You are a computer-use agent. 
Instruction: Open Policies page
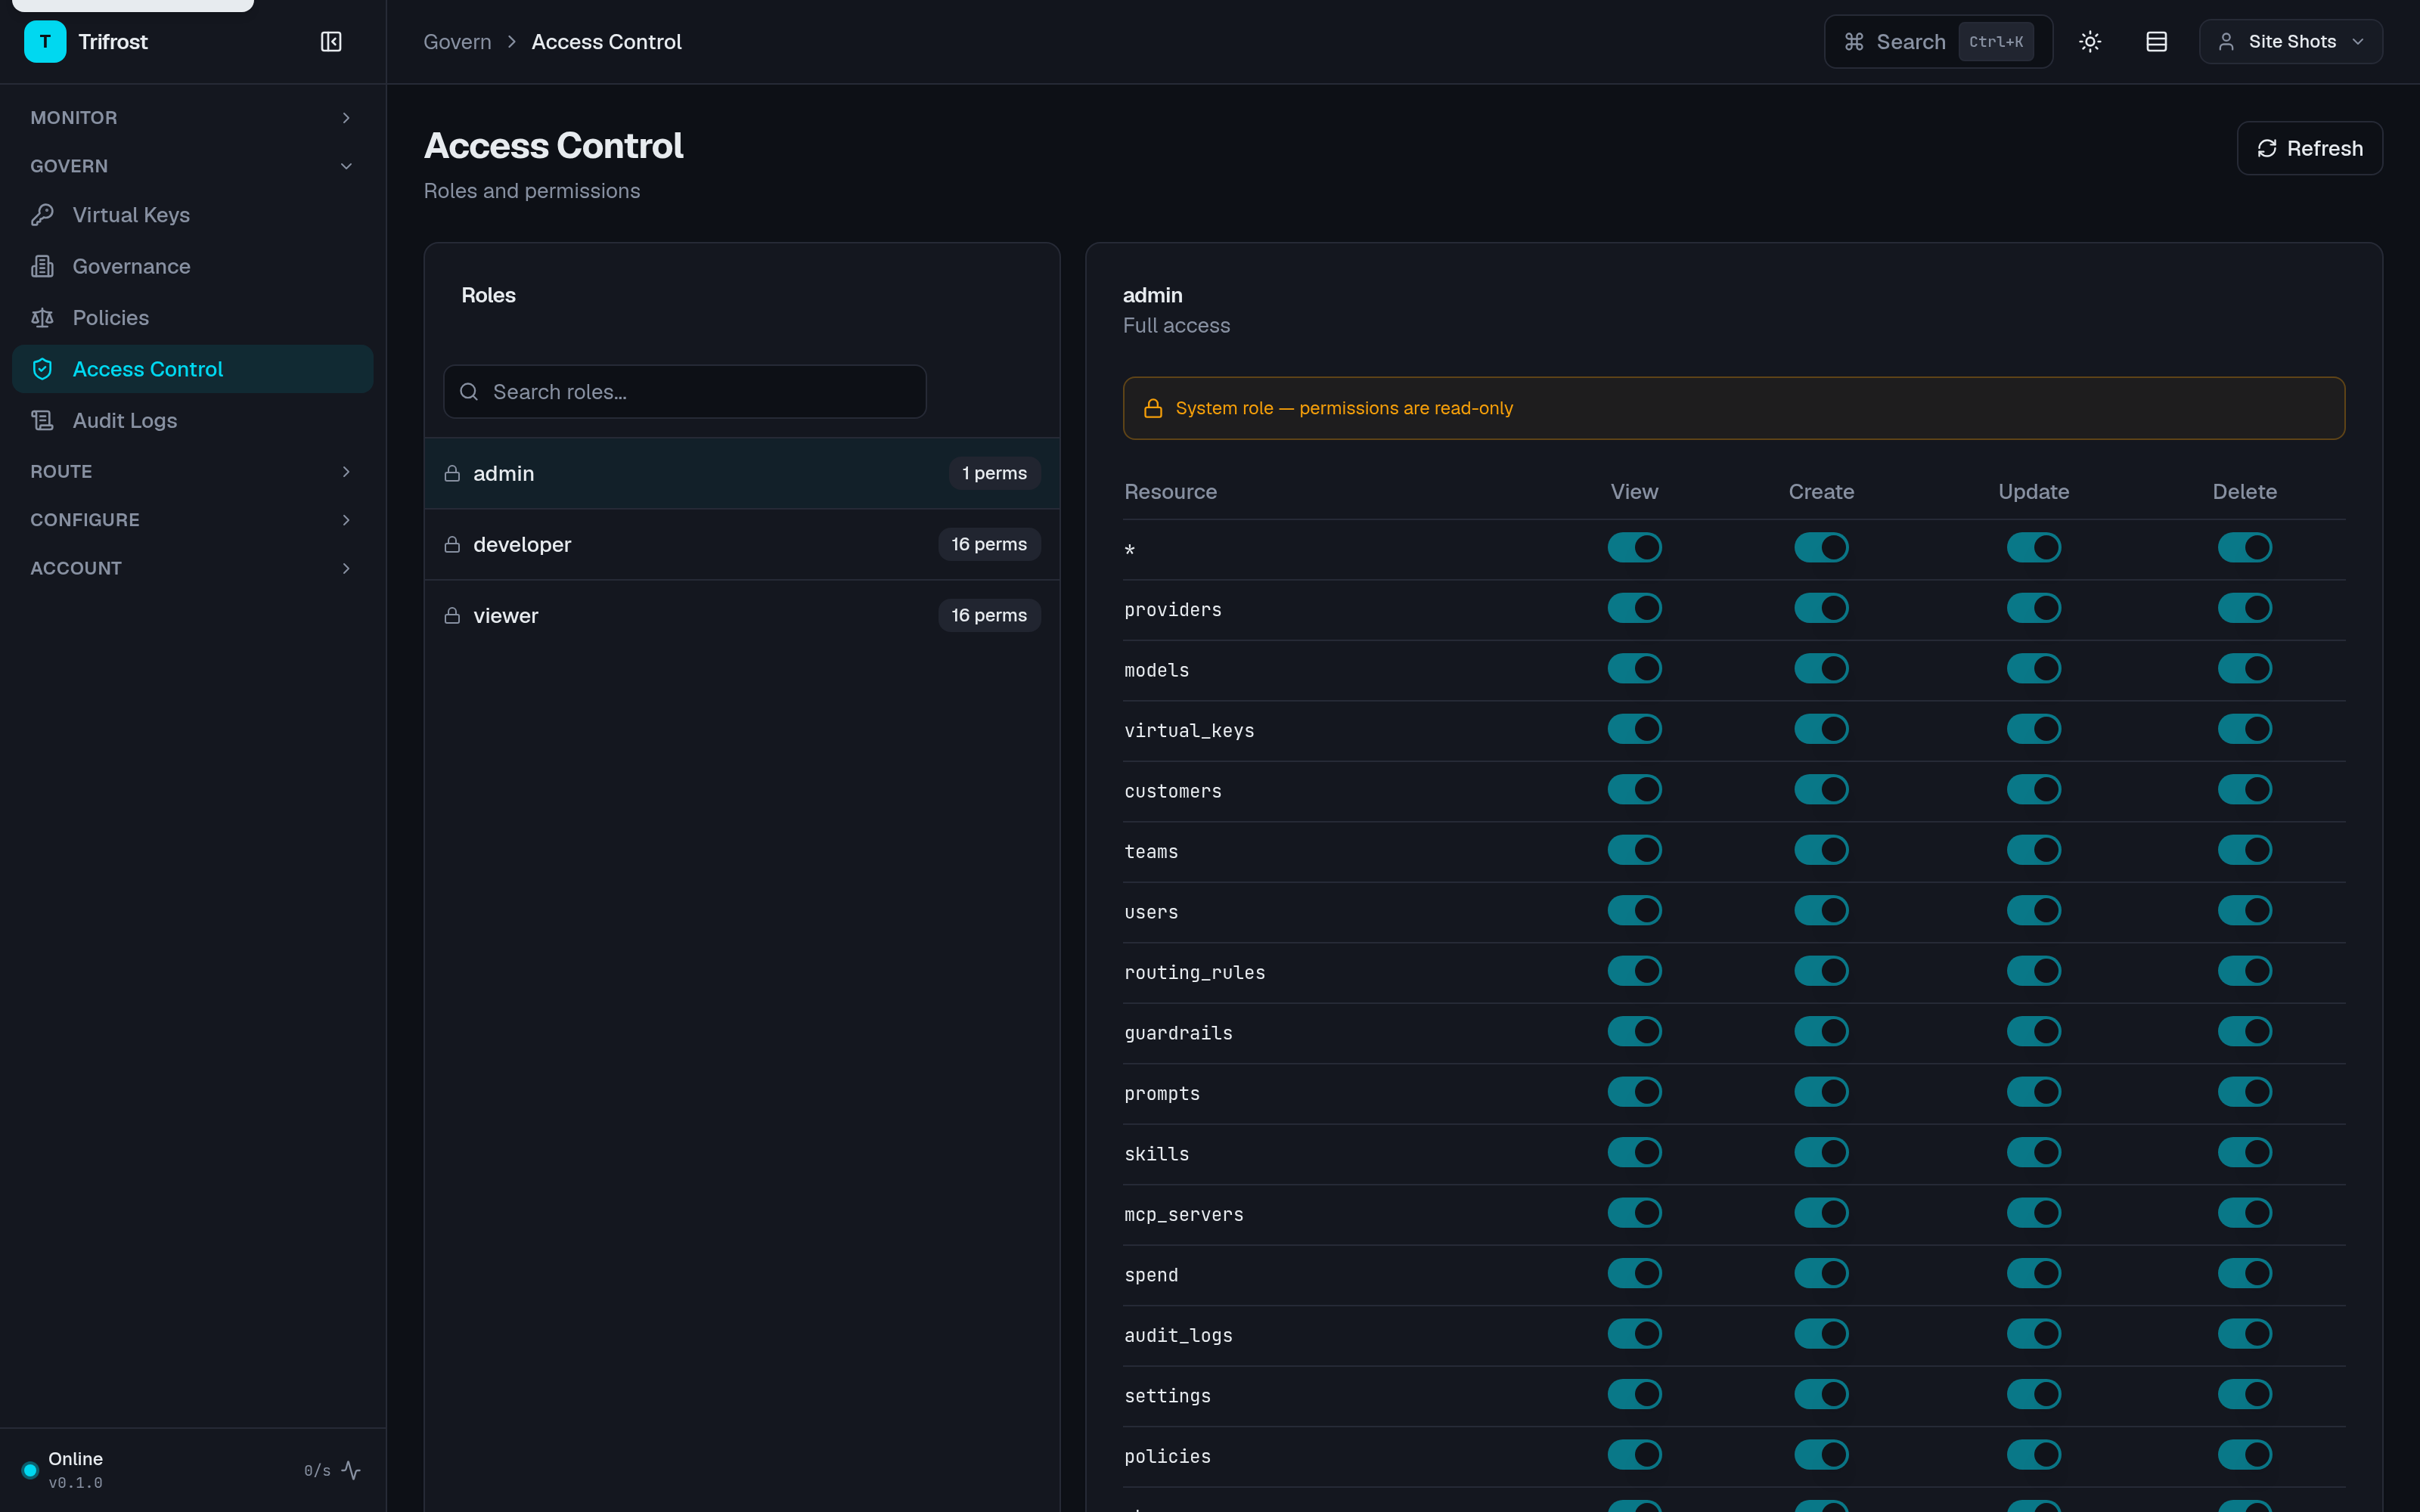point(192,318)
